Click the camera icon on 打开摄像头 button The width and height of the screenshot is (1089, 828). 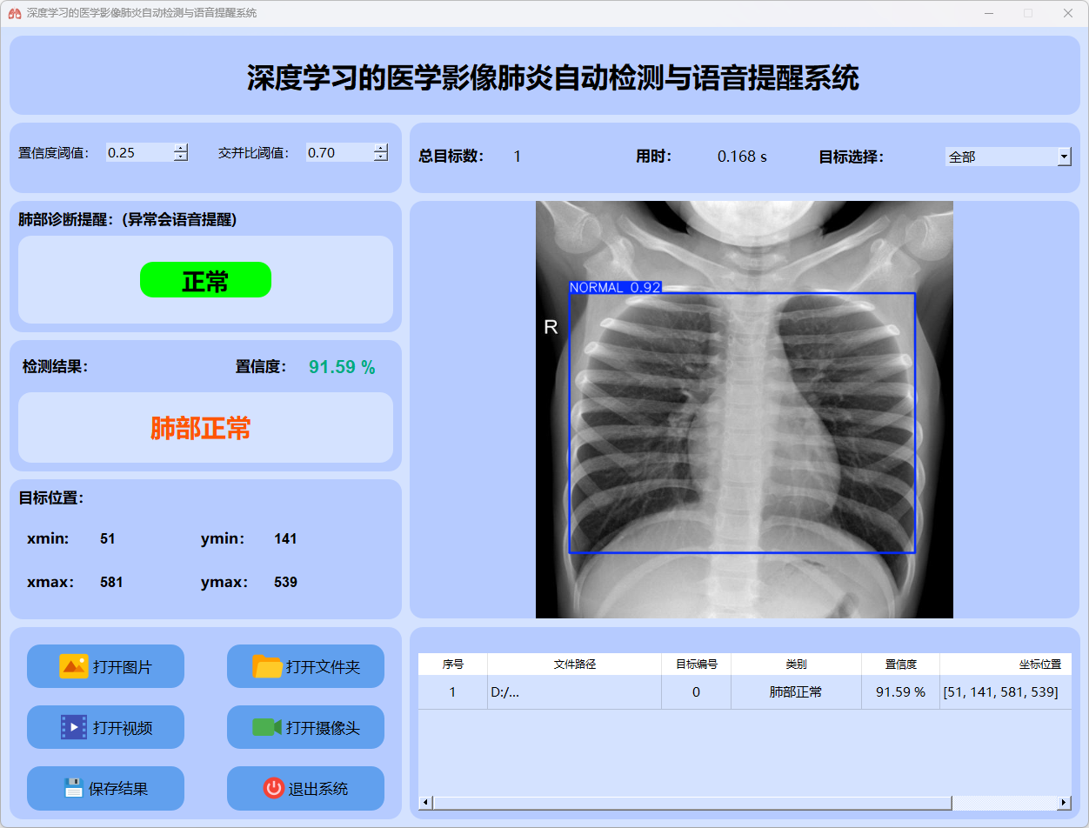point(267,727)
